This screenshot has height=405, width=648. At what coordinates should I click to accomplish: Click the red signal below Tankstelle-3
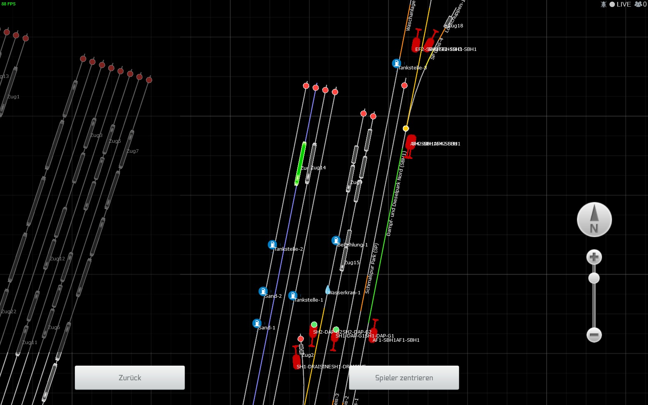click(404, 85)
